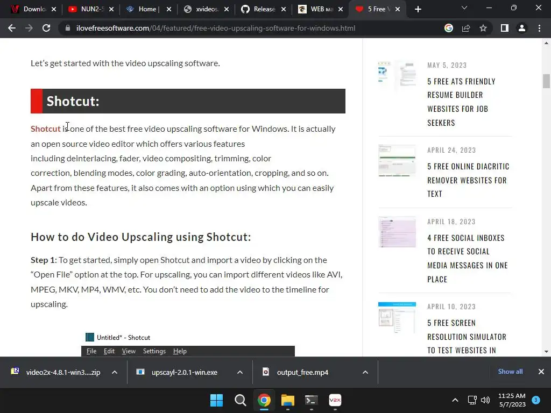Close the Home tab
Screen dimensions: 551x413
pos(169,9)
